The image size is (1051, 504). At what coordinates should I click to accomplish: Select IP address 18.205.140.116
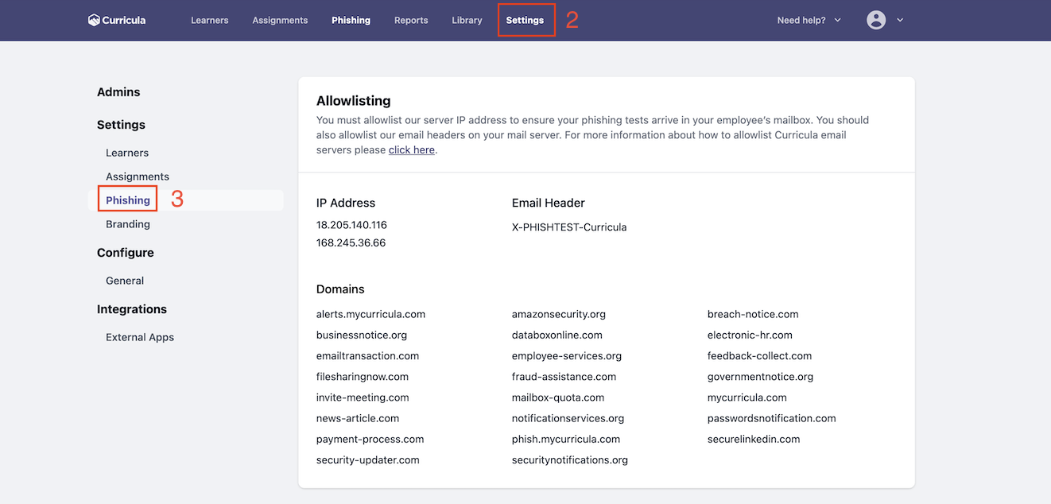click(351, 225)
